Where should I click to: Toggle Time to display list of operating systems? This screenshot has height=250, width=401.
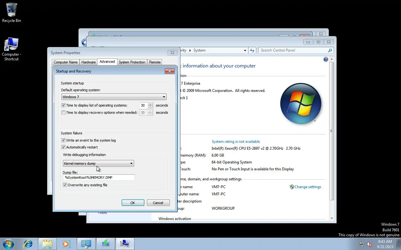tap(63, 105)
